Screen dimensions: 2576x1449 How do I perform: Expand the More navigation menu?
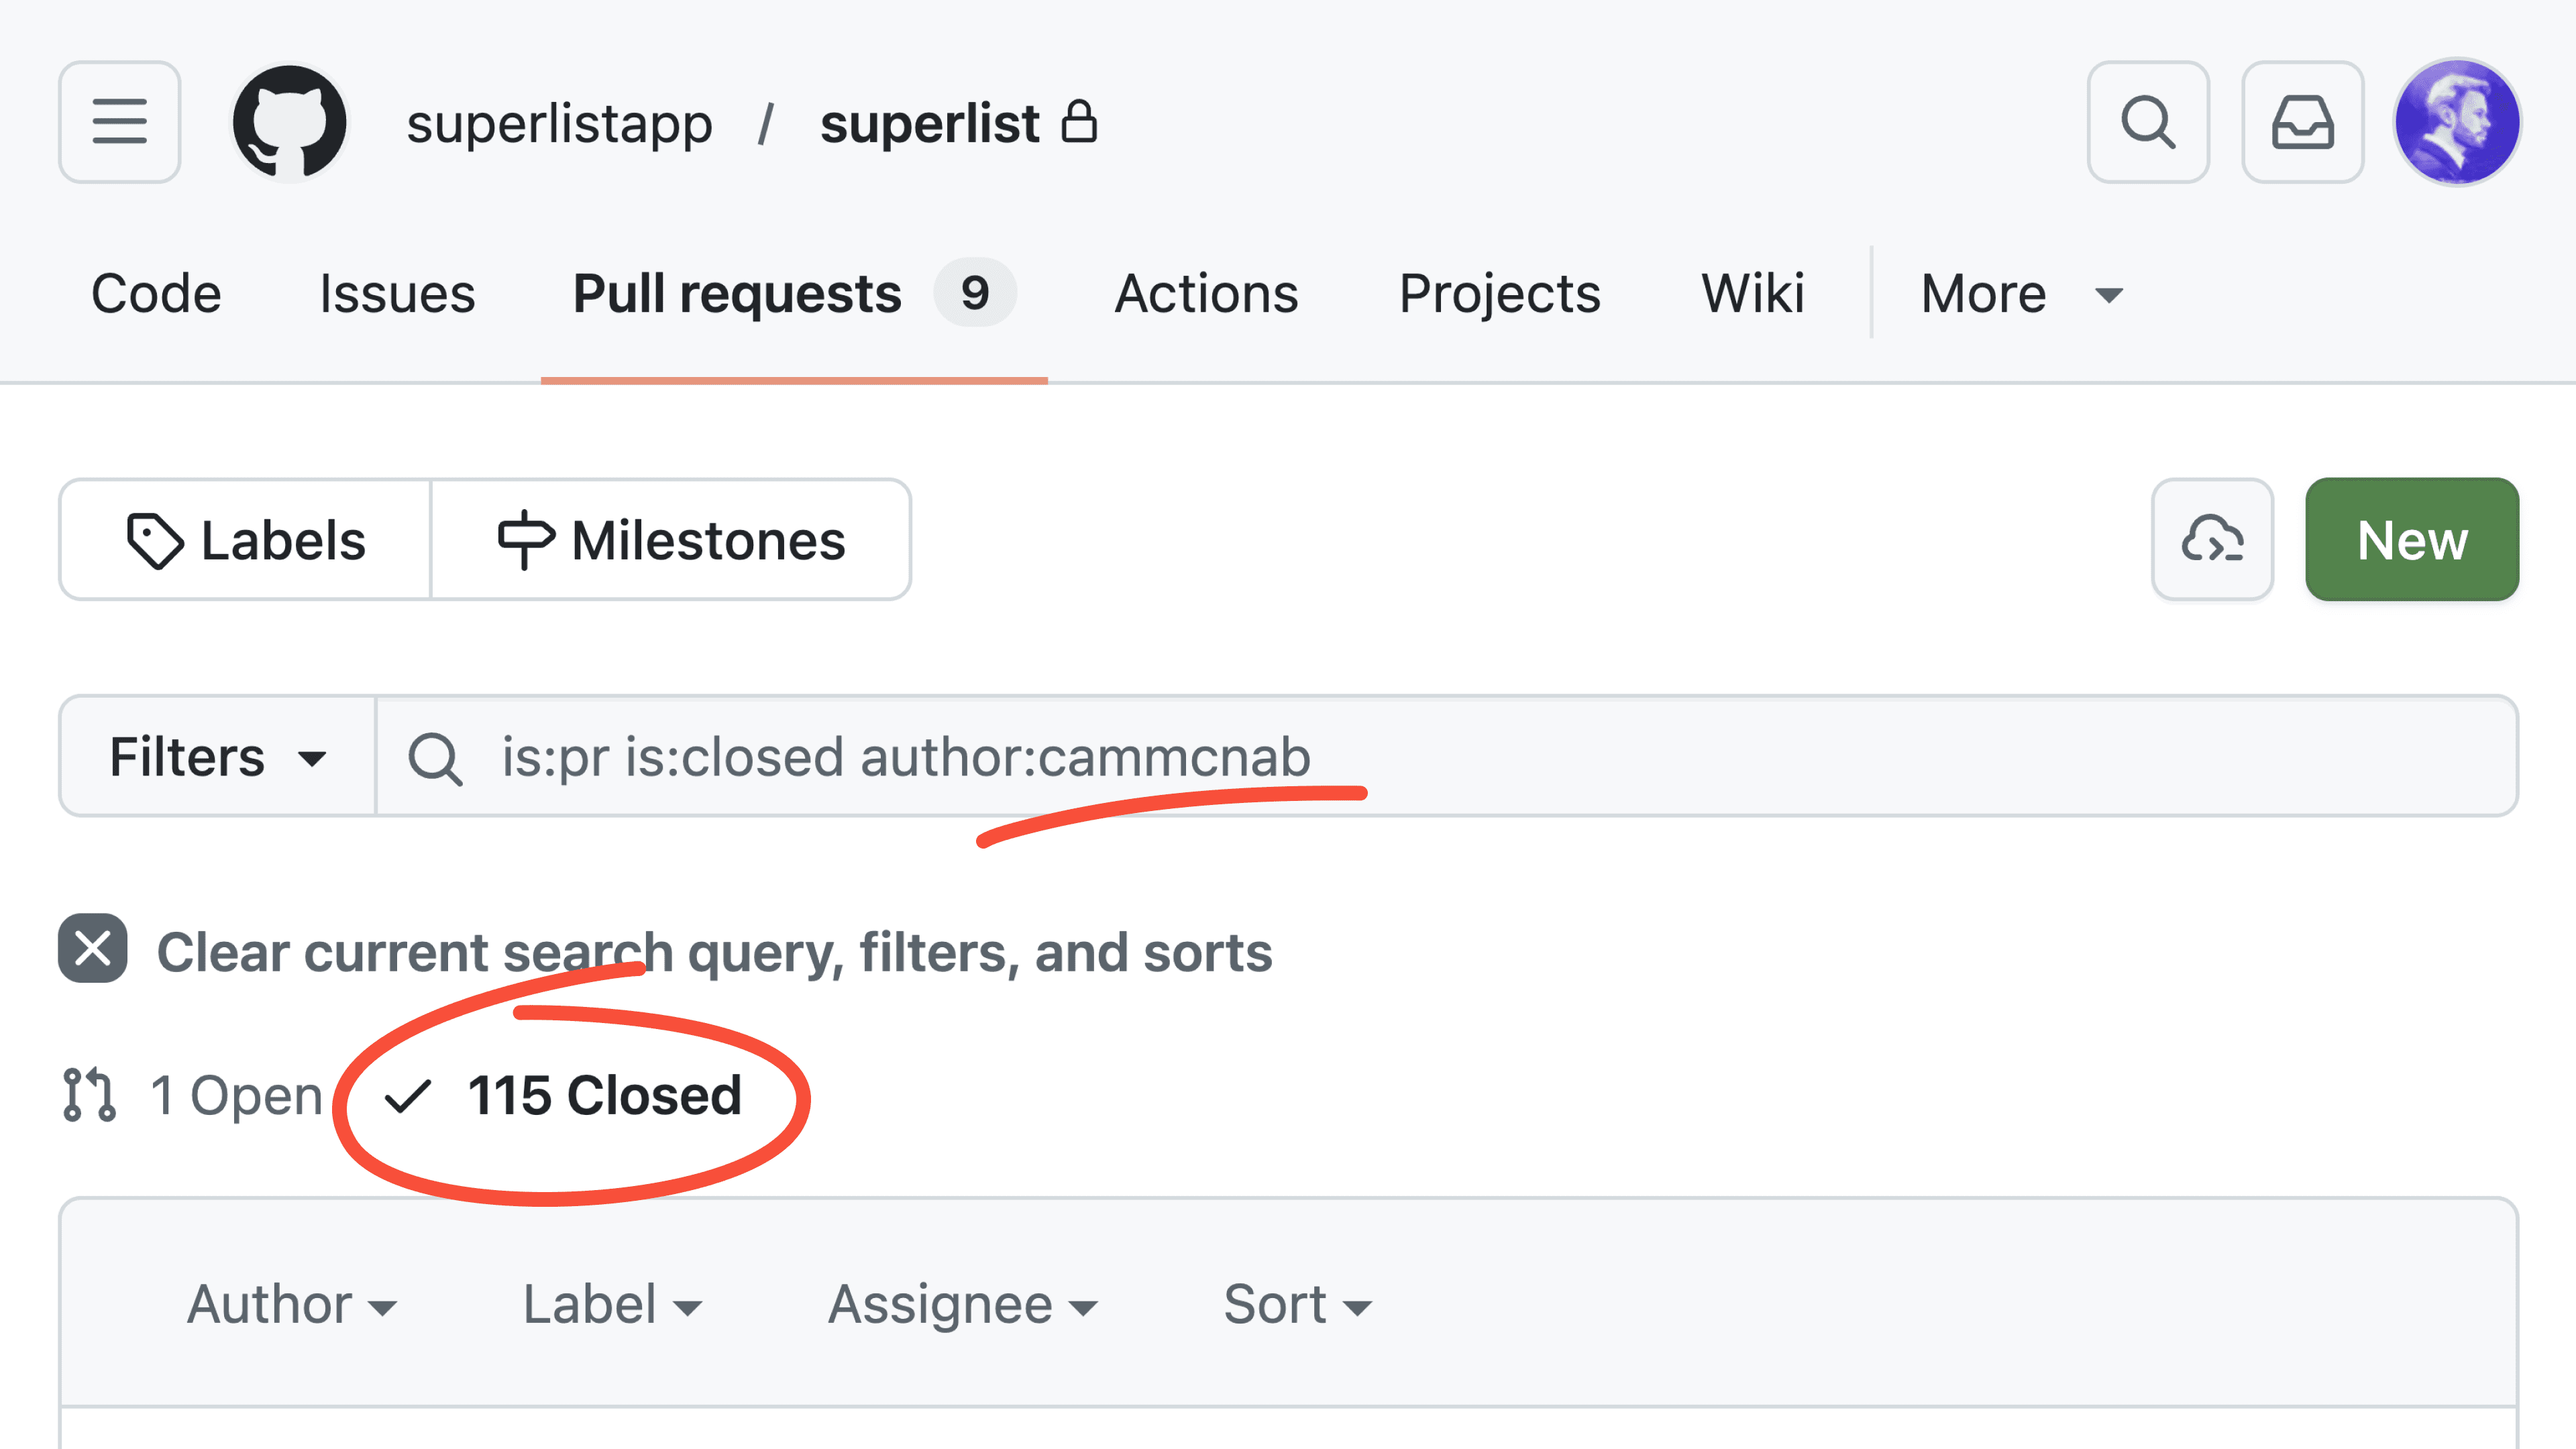[2021, 294]
